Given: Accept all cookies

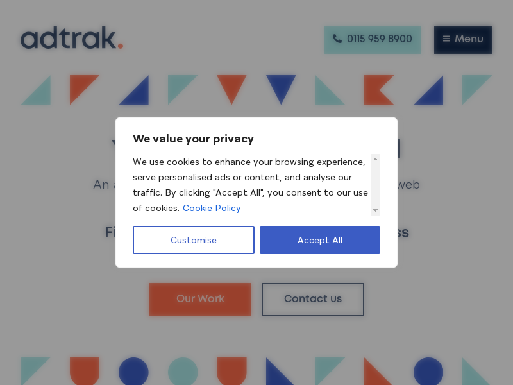Looking at the screenshot, I should (x=320, y=240).
